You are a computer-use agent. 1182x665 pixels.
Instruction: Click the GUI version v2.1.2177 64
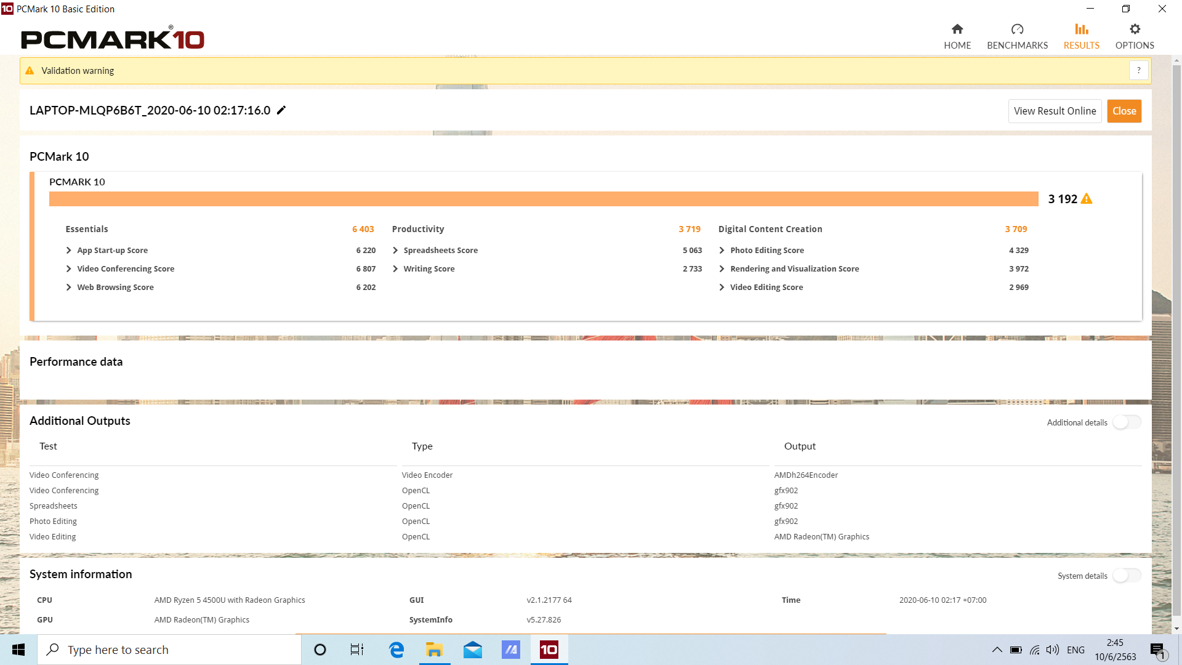(549, 600)
